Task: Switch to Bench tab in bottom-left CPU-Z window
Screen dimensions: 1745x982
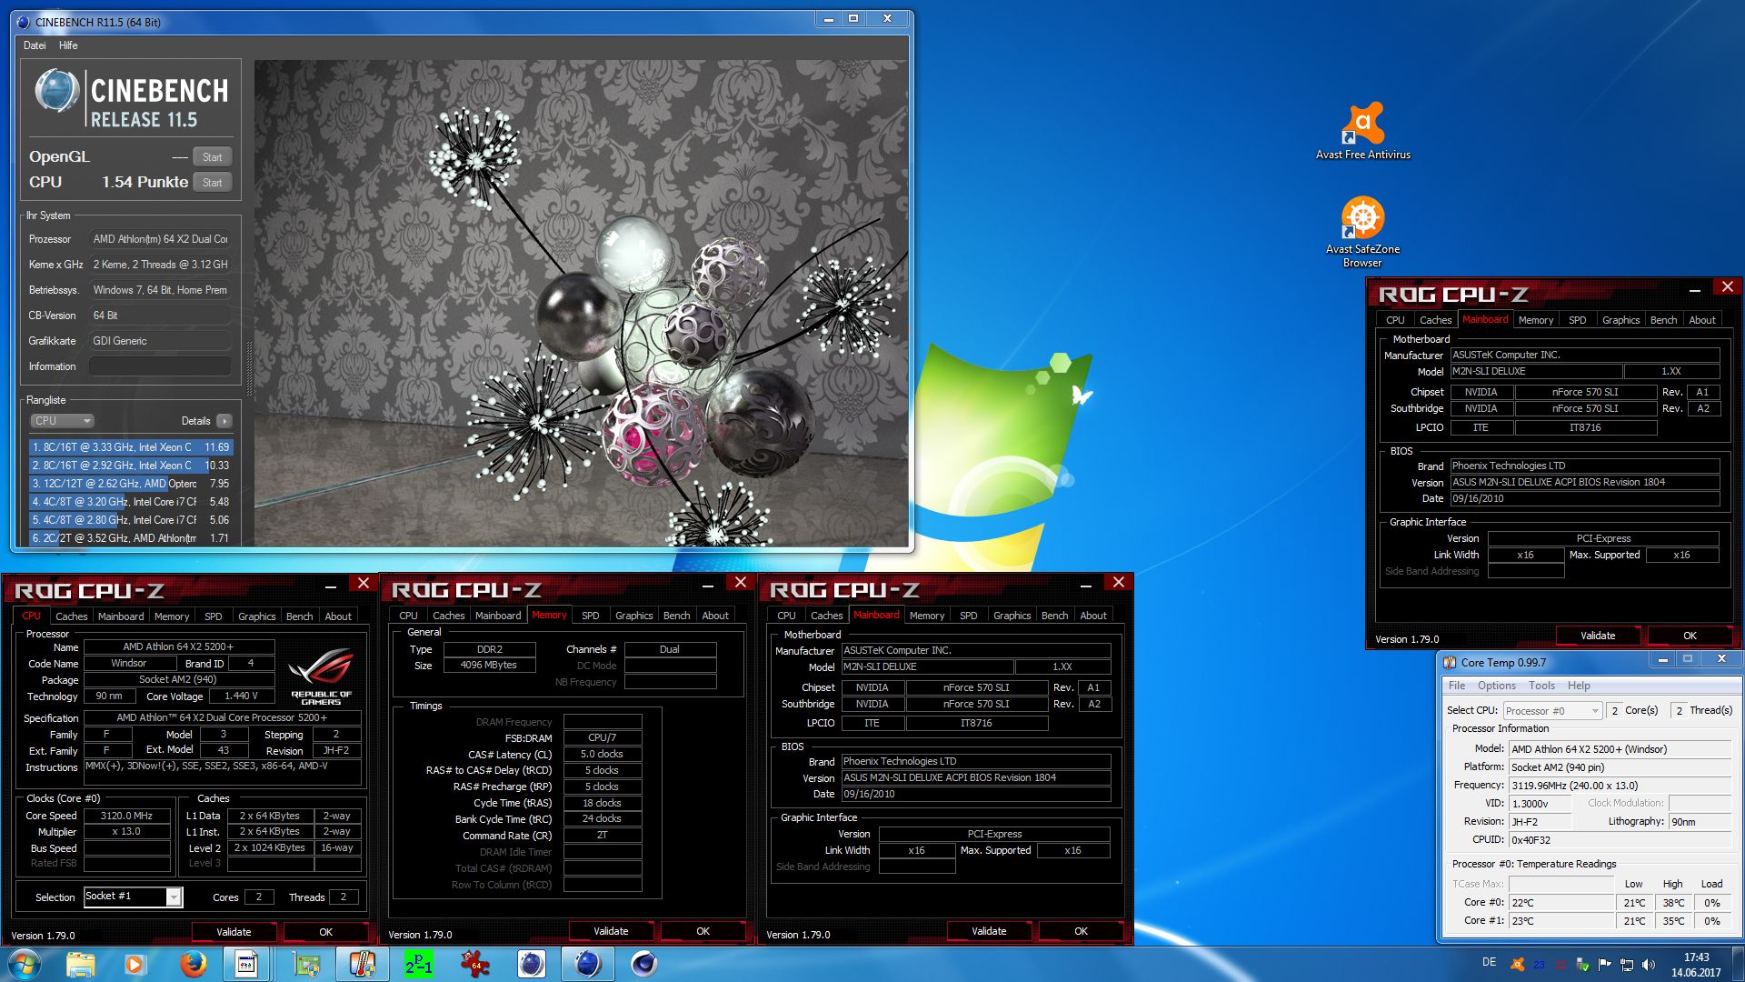Action: 299,616
